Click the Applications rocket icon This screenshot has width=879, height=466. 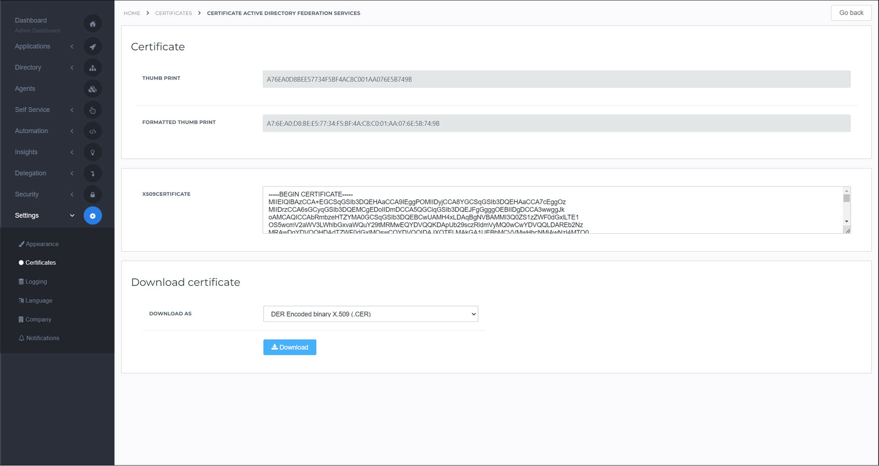(92, 47)
